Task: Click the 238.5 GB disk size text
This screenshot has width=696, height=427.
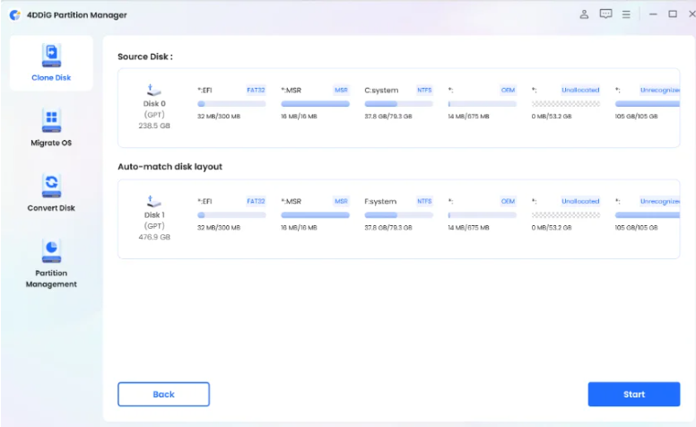Action: coord(154,126)
